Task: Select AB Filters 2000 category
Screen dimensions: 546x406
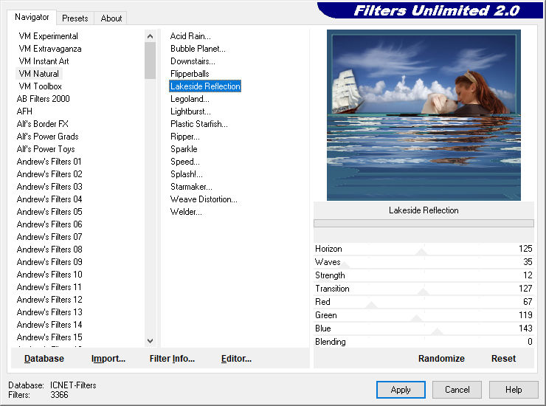Action: point(44,99)
